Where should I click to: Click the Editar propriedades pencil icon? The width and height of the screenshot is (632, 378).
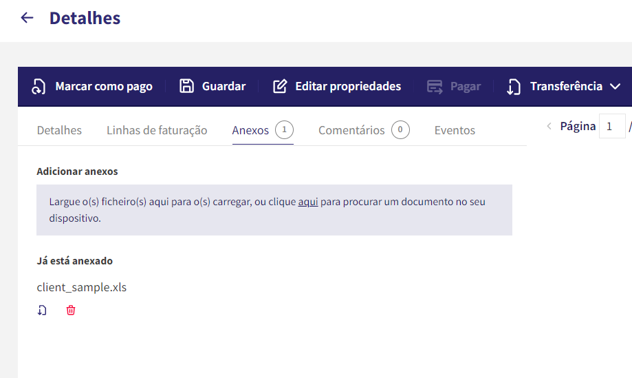pyautogui.click(x=280, y=86)
